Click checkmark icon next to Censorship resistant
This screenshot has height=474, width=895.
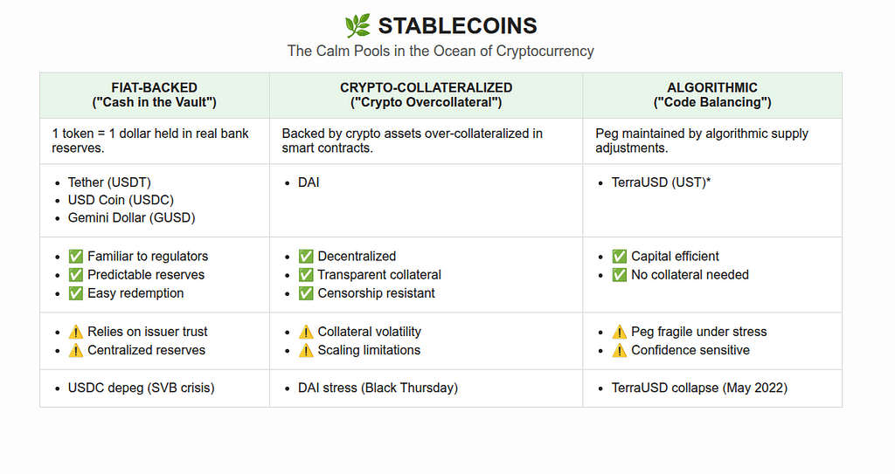(306, 293)
